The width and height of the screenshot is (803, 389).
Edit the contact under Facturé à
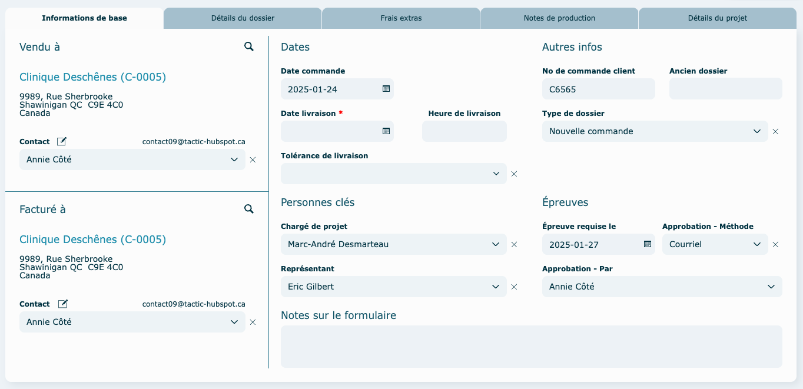click(62, 304)
